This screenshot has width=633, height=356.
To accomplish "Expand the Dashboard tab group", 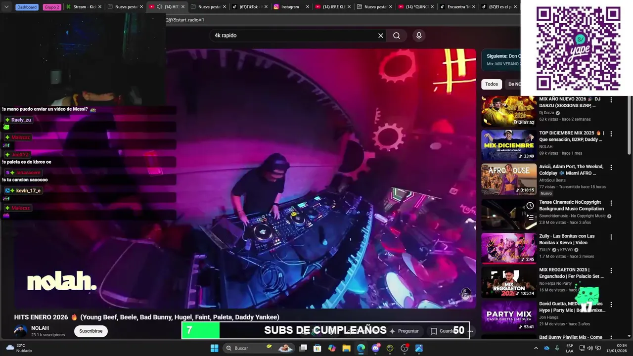I will pos(27,7).
